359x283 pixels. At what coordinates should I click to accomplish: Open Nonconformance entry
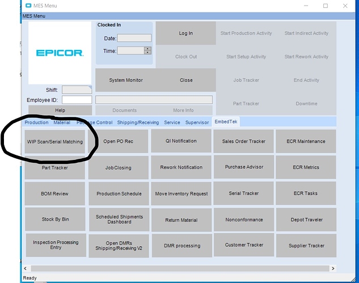pyautogui.click(x=244, y=219)
